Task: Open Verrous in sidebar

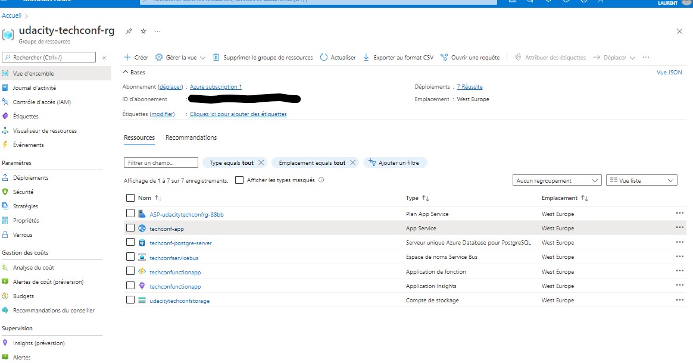Action: pyautogui.click(x=23, y=235)
